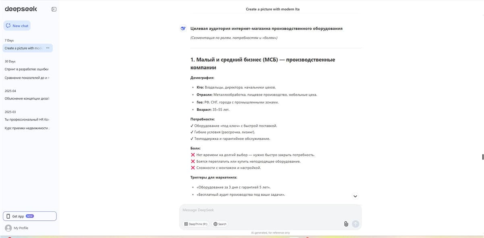Click heading 'Целевая аудитория интернет-магазина'
Image resolution: width=484 pixels, height=238 pixels.
(266, 29)
